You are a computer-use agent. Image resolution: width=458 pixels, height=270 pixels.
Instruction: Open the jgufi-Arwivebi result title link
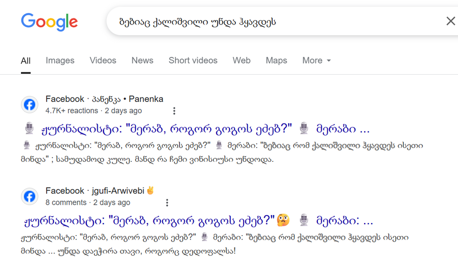198,220
